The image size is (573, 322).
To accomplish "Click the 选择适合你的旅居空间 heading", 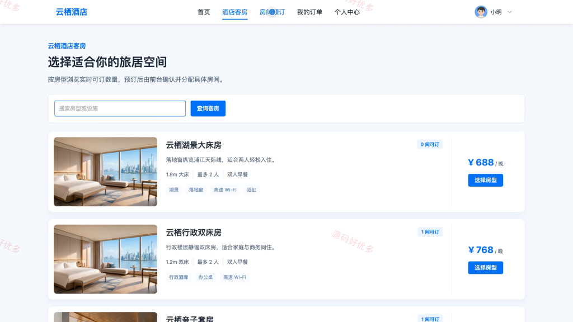I will (x=107, y=62).
